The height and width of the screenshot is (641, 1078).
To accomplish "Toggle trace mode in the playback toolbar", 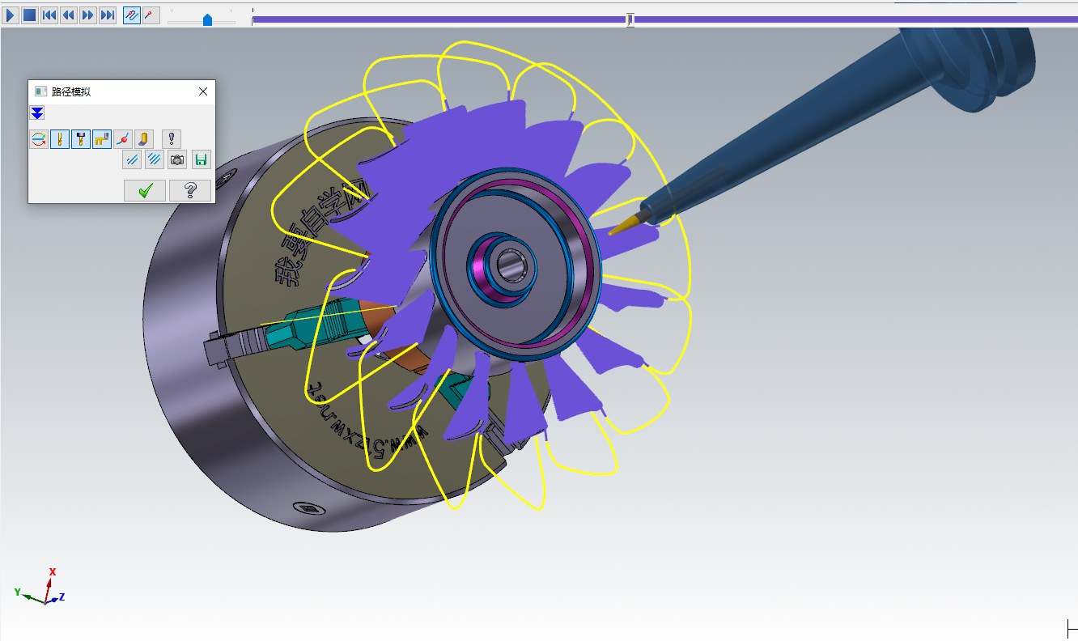I will [x=132, y=15].
